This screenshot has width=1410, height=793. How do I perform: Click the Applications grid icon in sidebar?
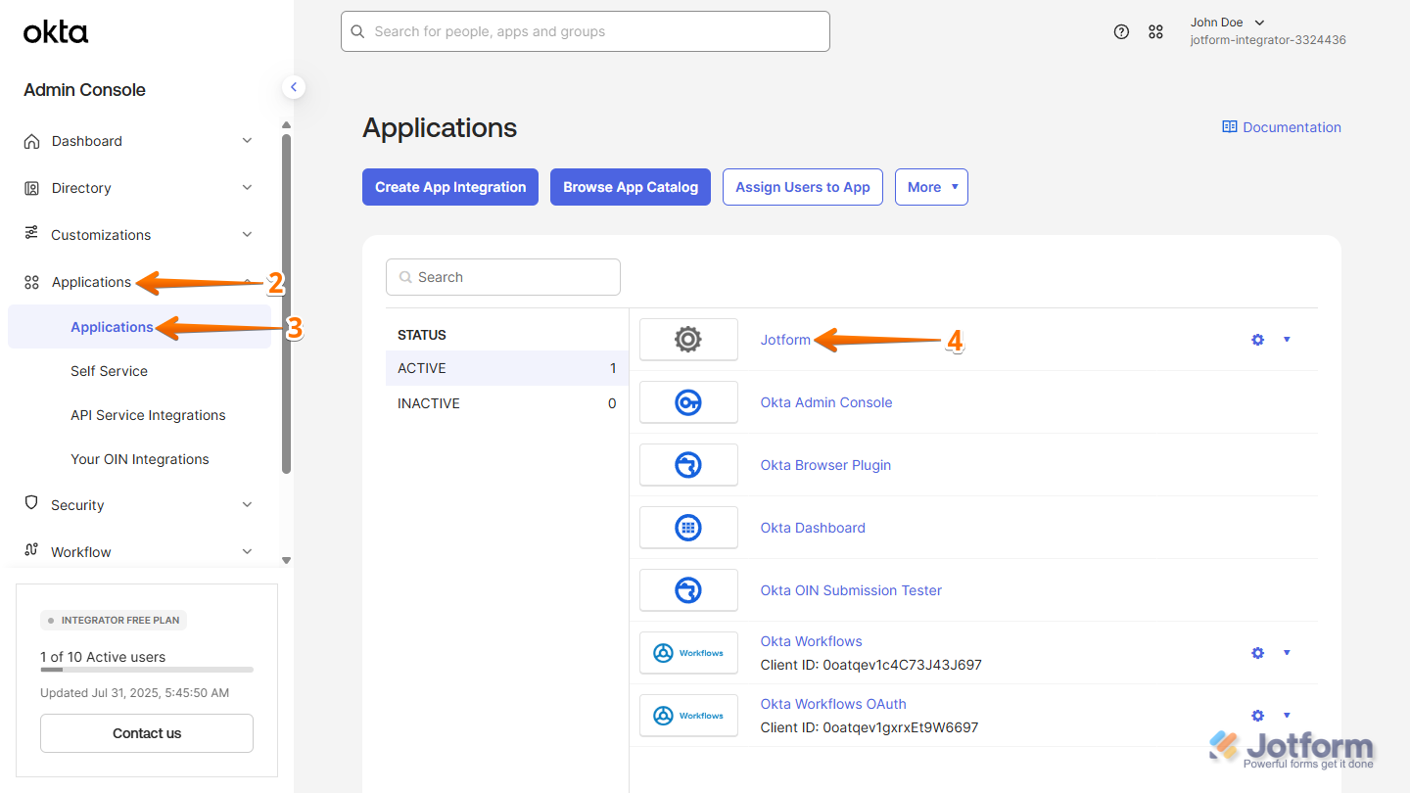tap(32, 282)
